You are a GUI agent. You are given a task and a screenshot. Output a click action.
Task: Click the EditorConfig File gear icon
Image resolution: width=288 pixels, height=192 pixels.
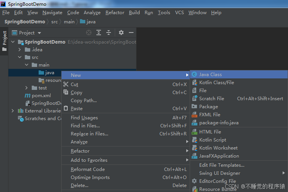point(194,181)
